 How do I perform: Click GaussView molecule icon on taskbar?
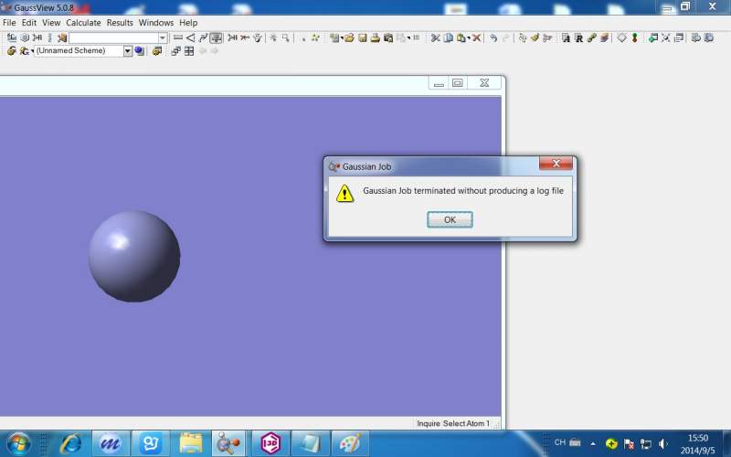tap(228, 443)
